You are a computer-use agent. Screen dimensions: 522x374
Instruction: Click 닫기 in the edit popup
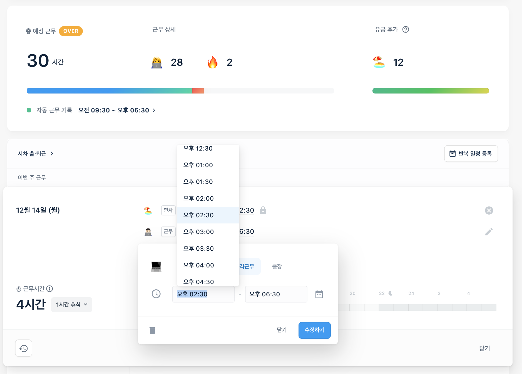(282, 330)
